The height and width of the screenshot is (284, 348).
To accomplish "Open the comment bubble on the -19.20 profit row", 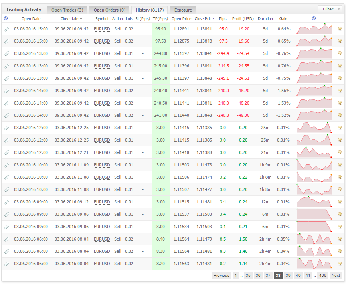I will (x=340, y=29).
